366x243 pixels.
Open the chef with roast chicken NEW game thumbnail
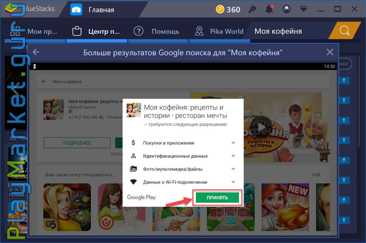(x=285, y=207)
